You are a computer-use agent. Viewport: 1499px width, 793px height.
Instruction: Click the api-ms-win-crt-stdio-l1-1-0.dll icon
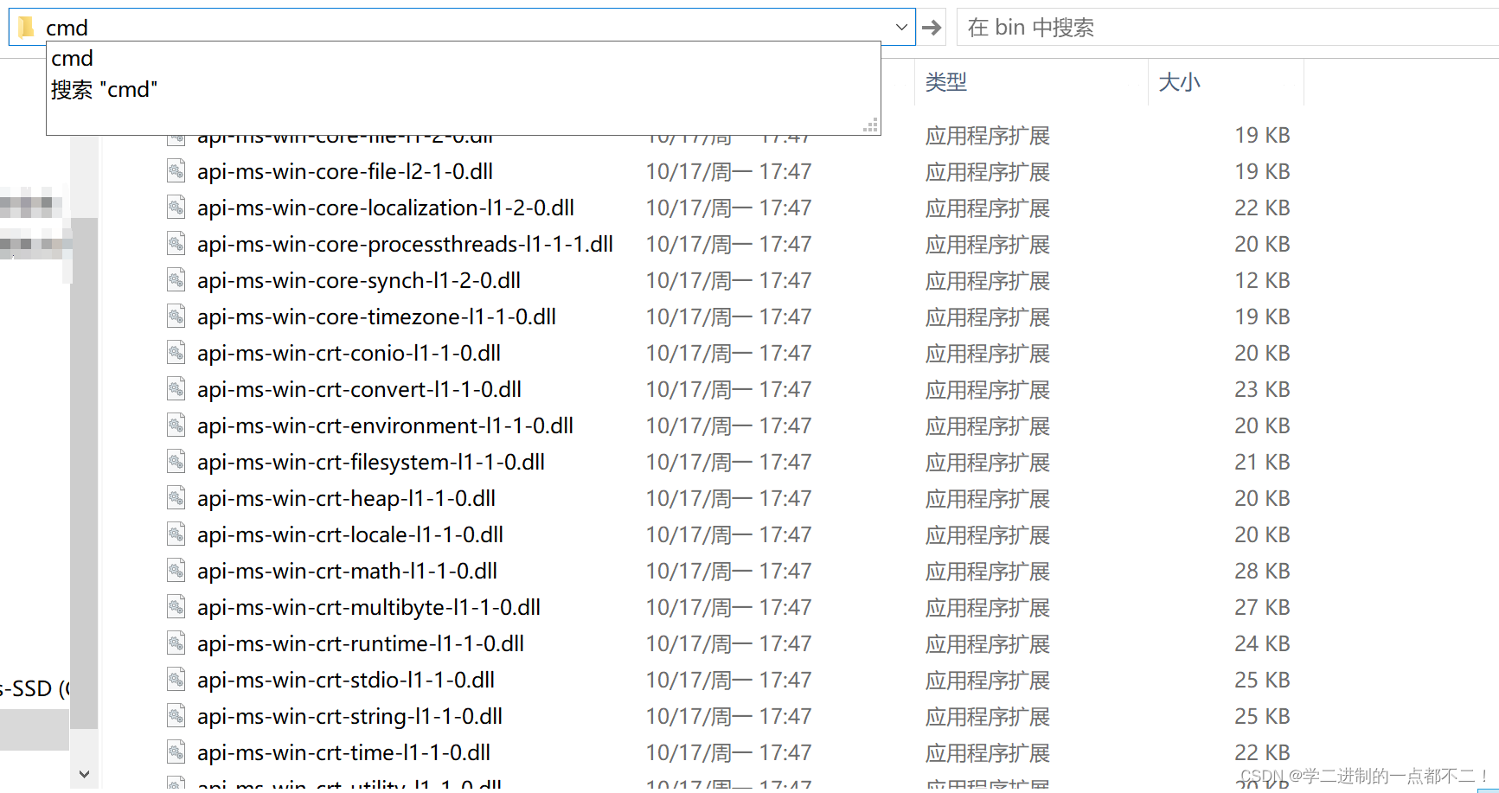coord(176,679)
